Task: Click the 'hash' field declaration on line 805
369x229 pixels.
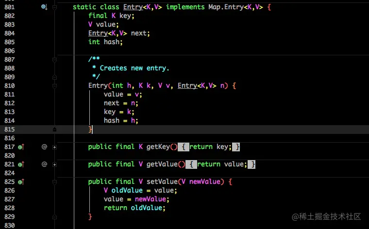Action: tap(112, 42)
